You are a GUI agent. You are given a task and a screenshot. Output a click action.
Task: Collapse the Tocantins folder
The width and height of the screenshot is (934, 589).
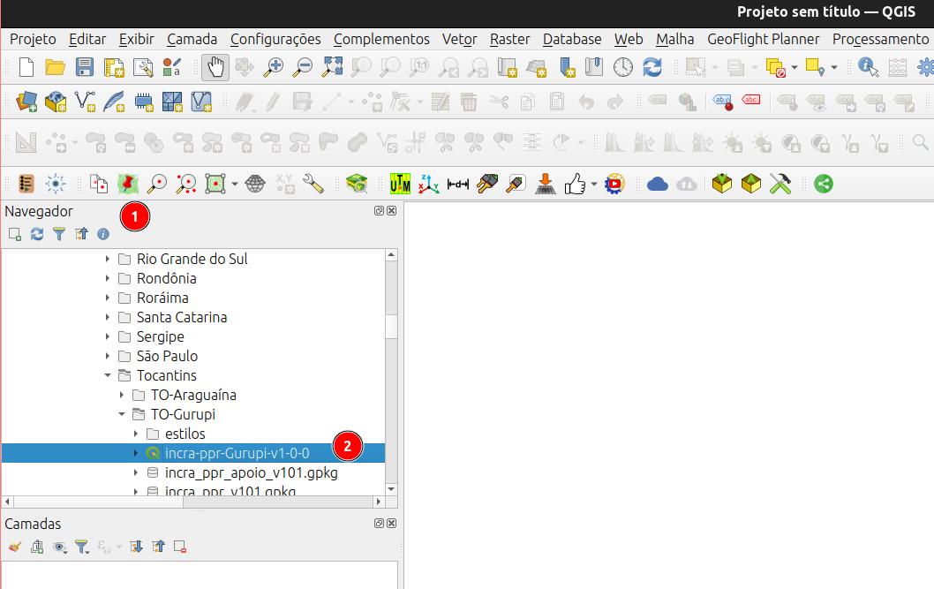click(x=107, y=375)
